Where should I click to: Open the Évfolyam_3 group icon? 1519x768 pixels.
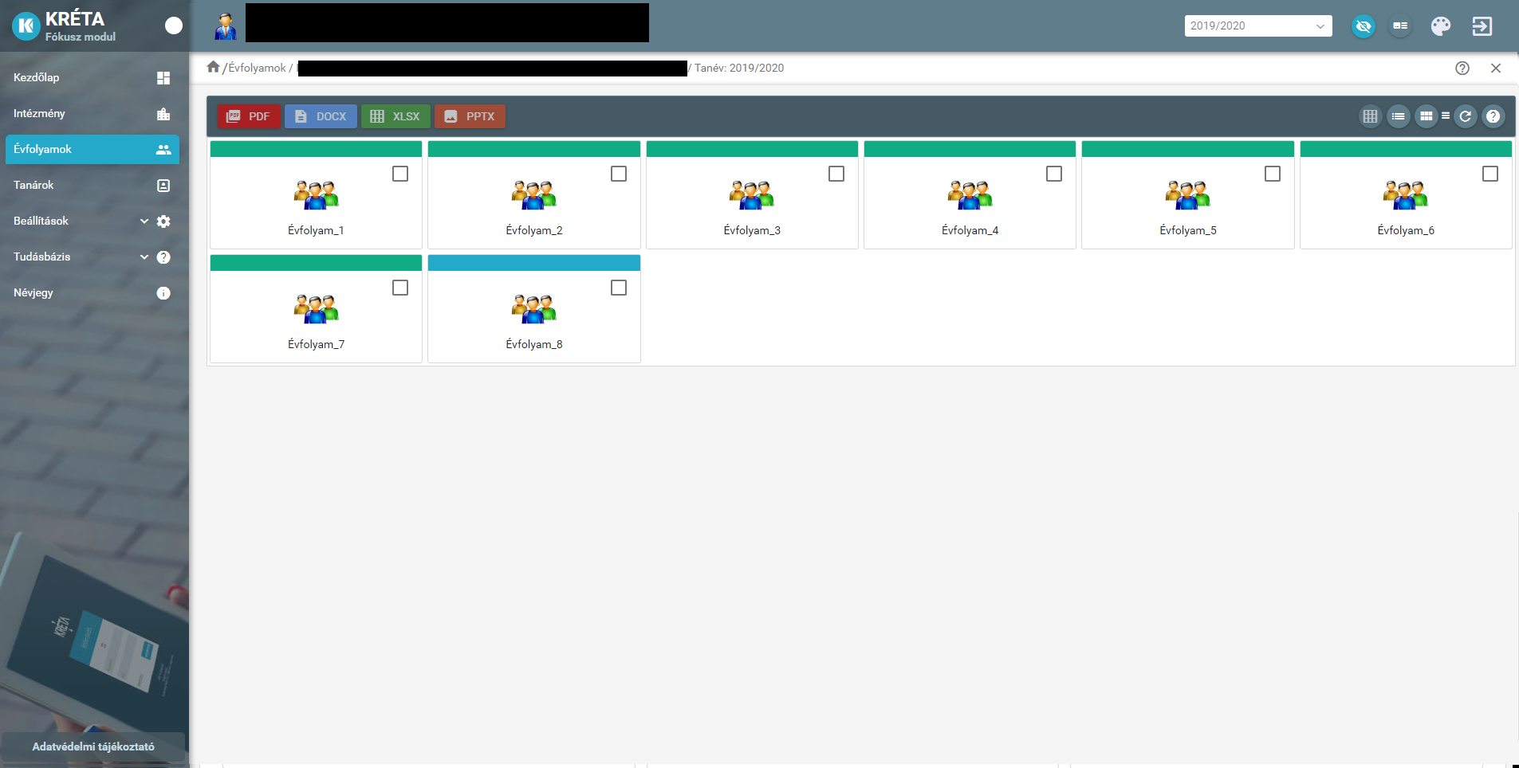point(752,195)
